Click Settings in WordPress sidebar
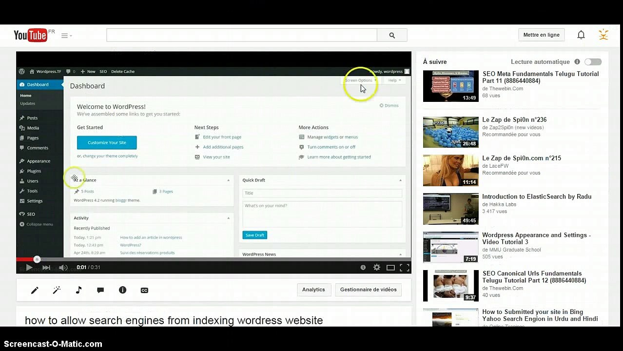 35,201
